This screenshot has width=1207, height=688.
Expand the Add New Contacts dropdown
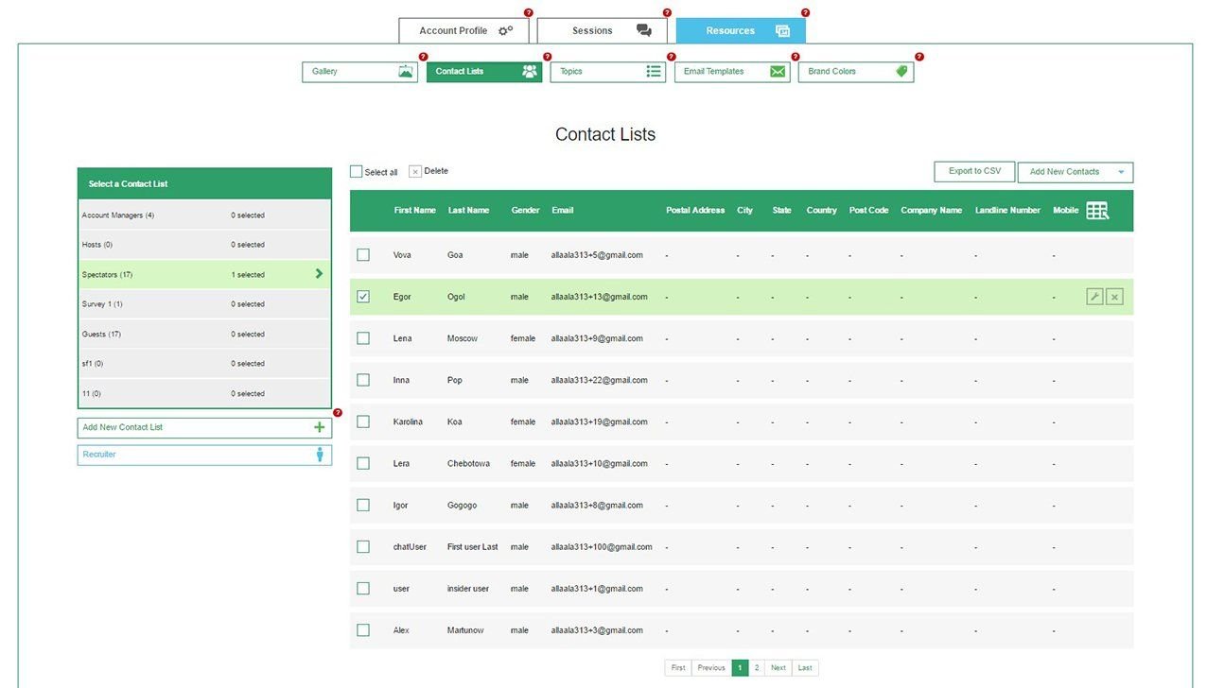click(x=1121, y=172)
